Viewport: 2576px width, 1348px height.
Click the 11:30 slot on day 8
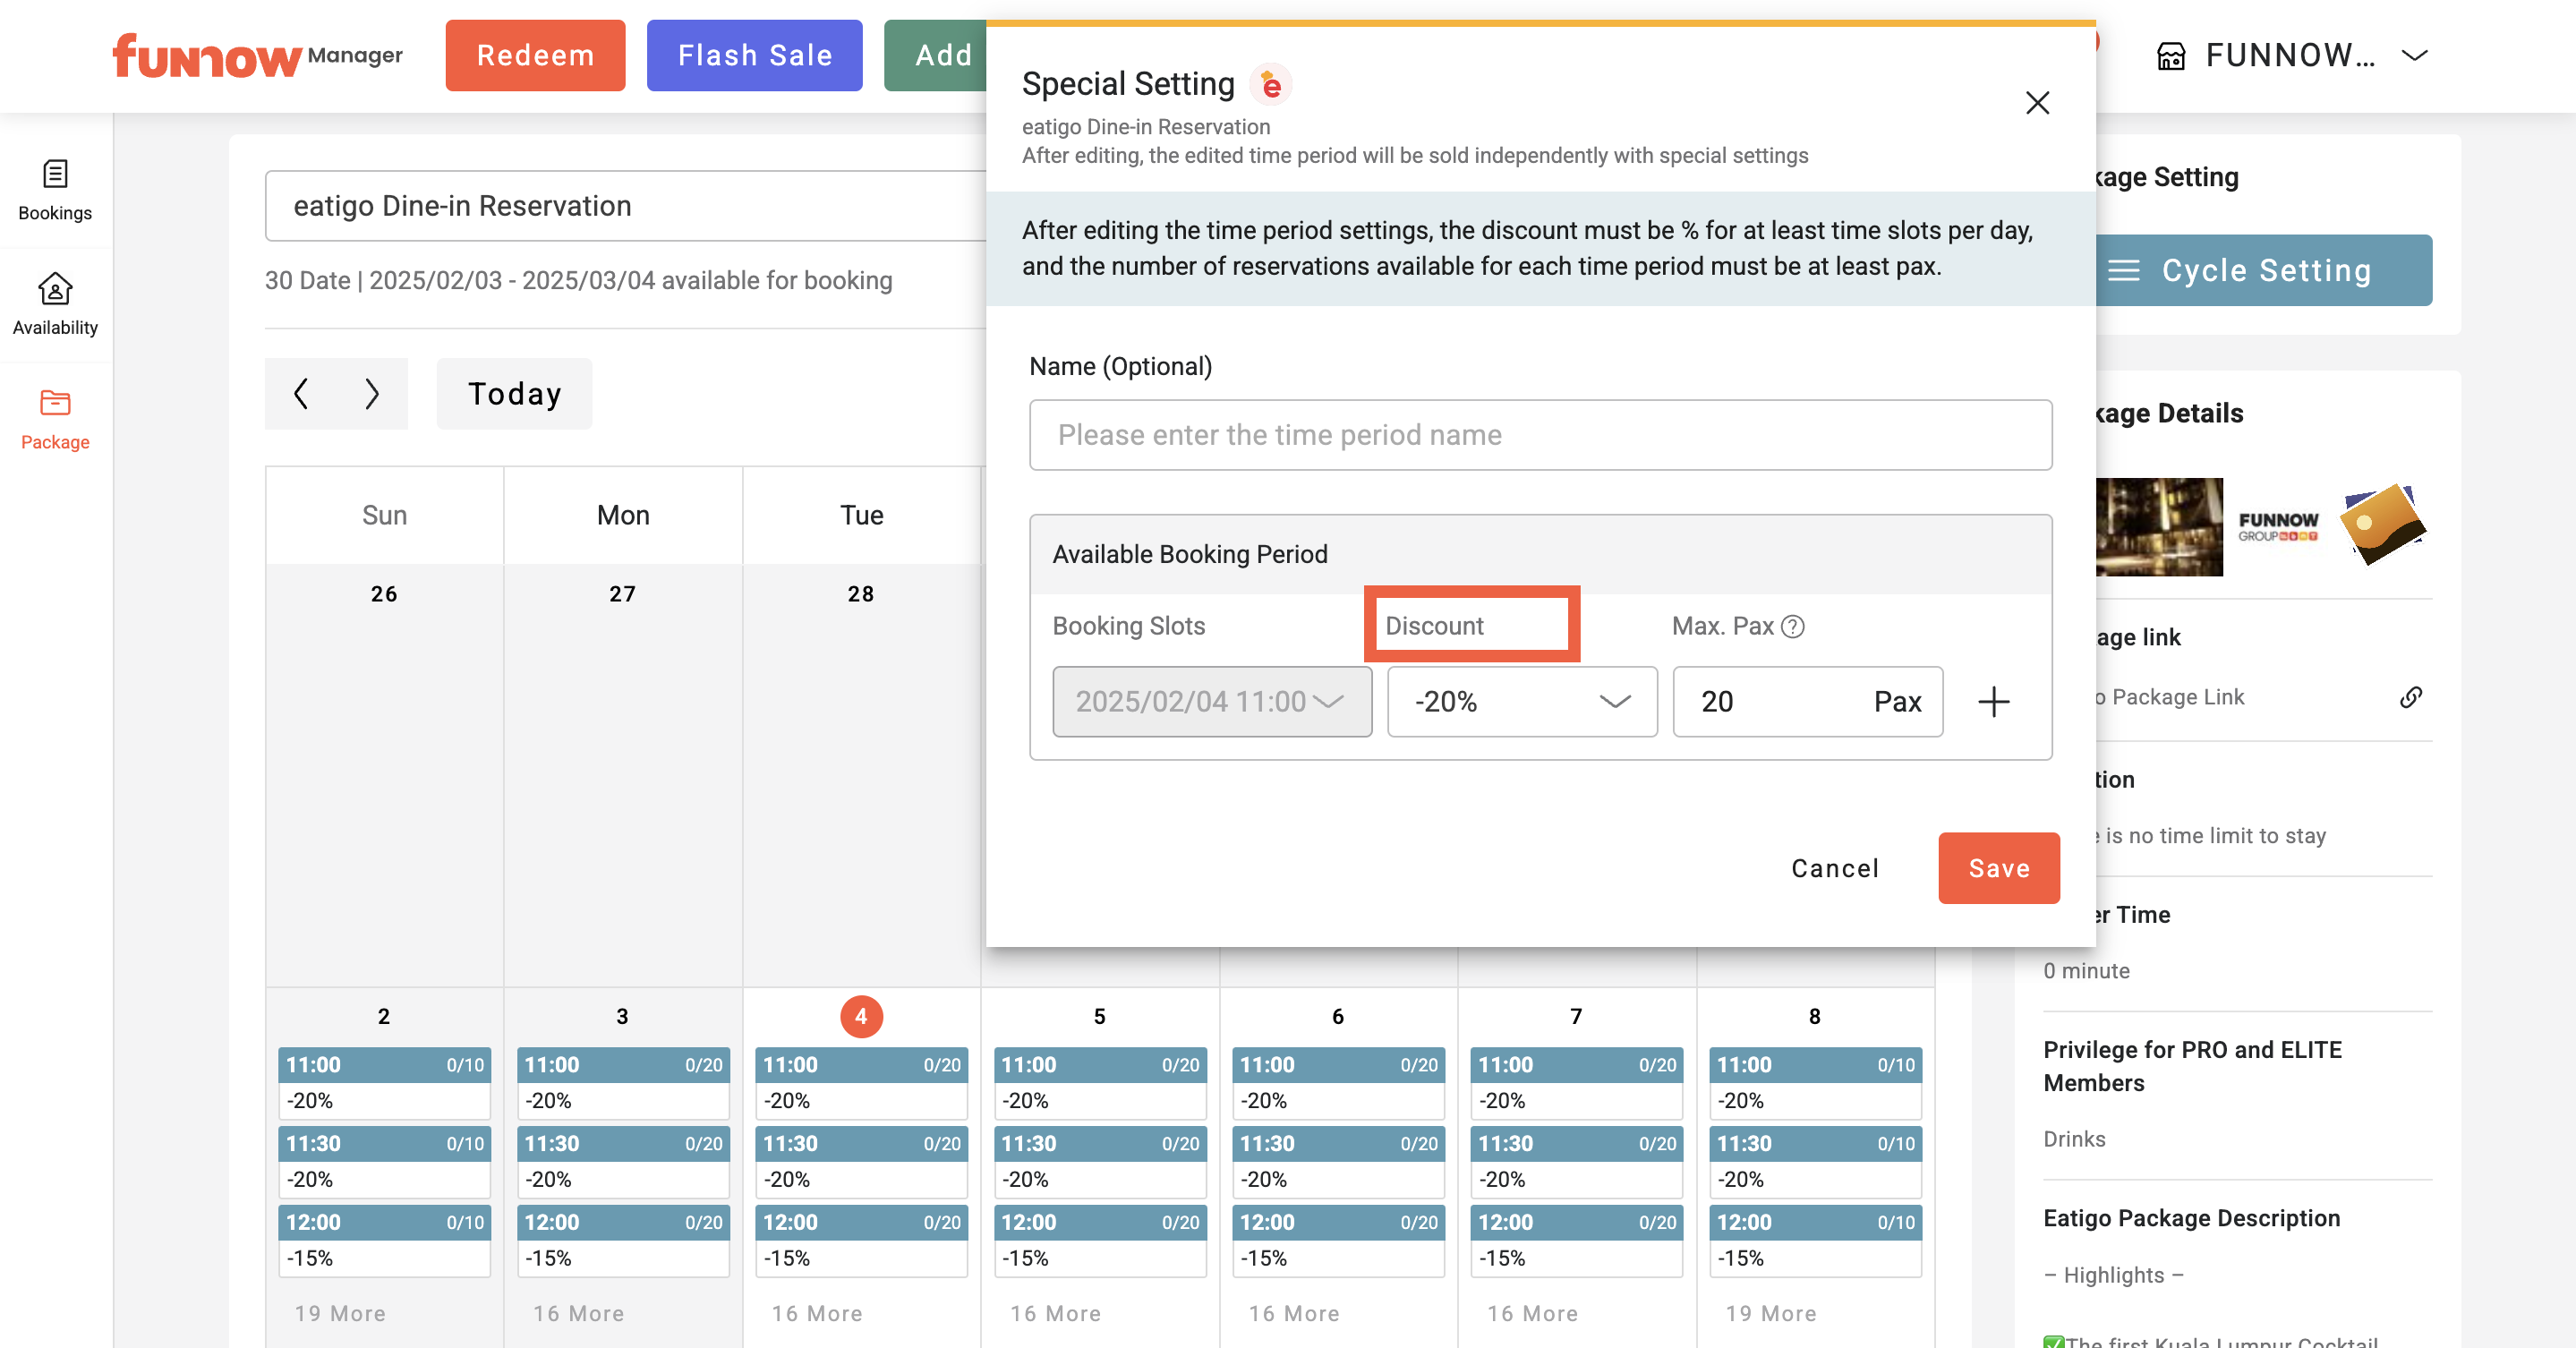click(x=1815, y=1162)
